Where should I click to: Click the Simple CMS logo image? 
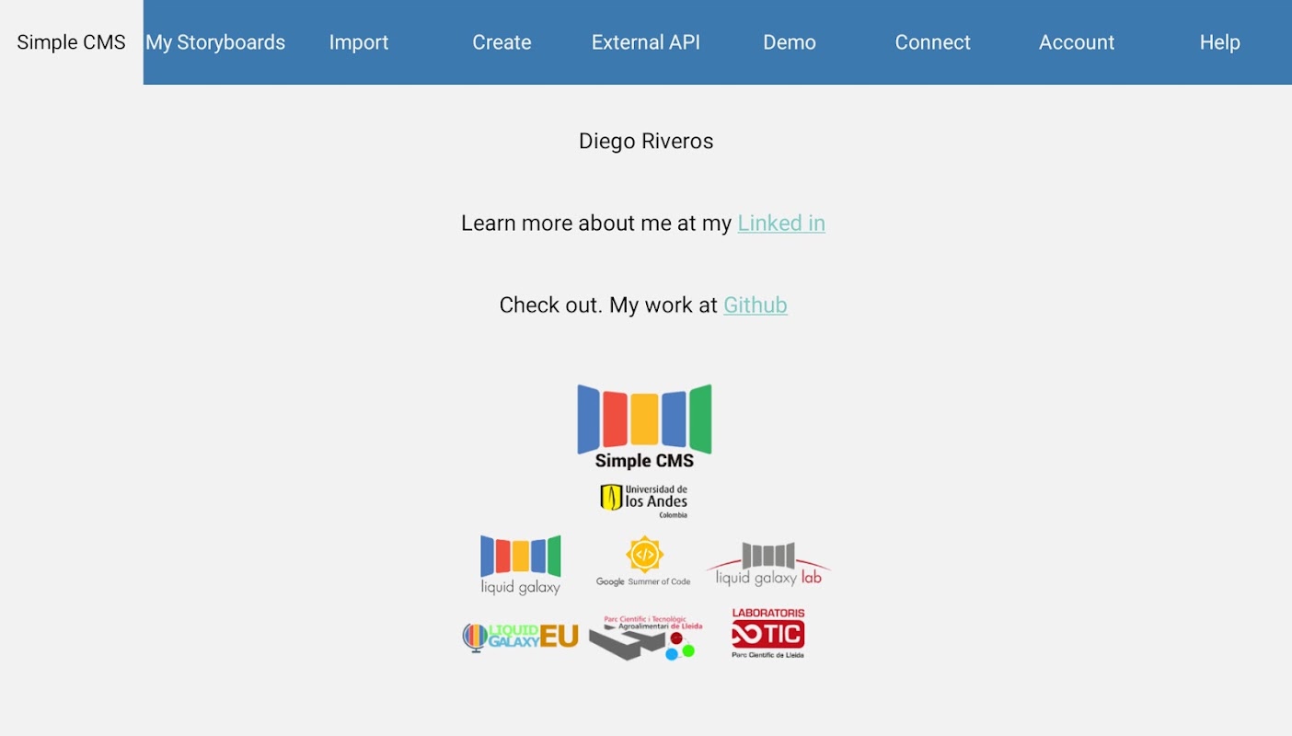(644, 427)
